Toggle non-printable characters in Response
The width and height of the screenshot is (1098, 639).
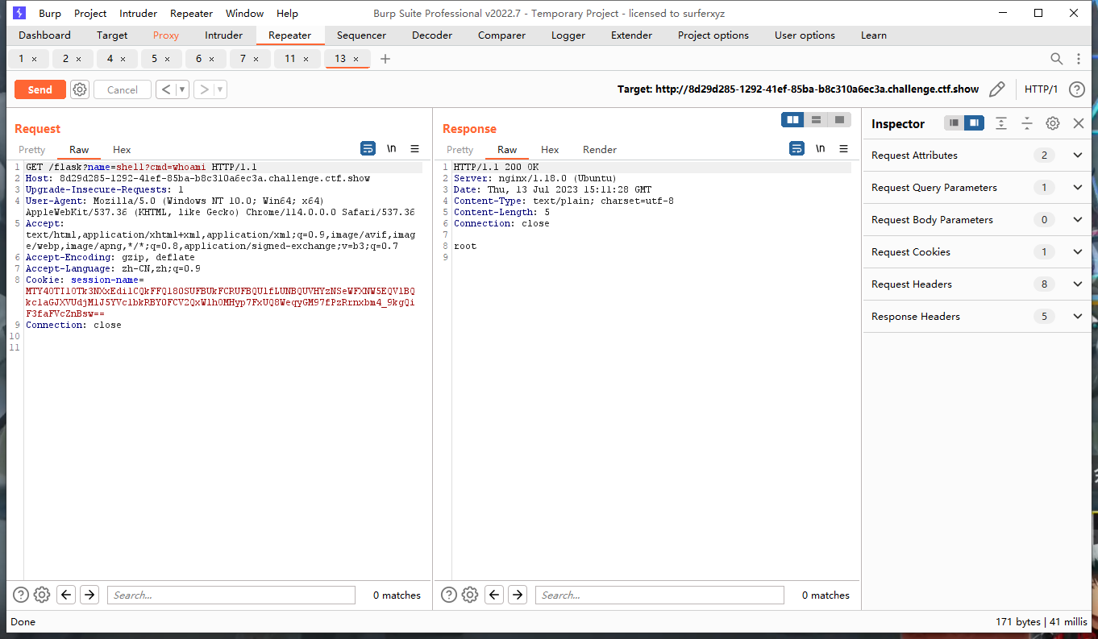tap(820, 148)
